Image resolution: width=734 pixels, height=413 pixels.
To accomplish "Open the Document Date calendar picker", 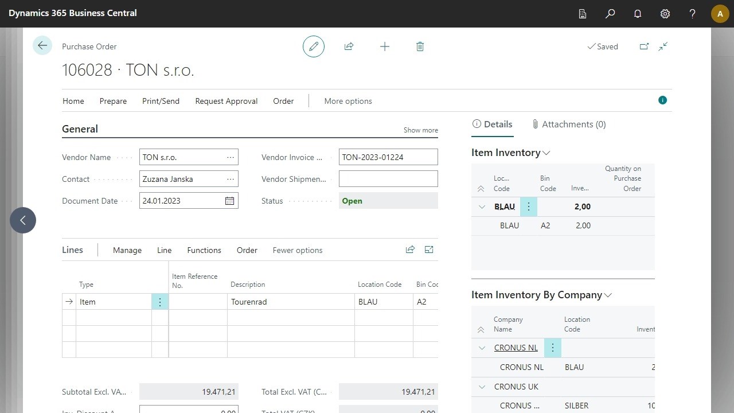I will (229, 201).
